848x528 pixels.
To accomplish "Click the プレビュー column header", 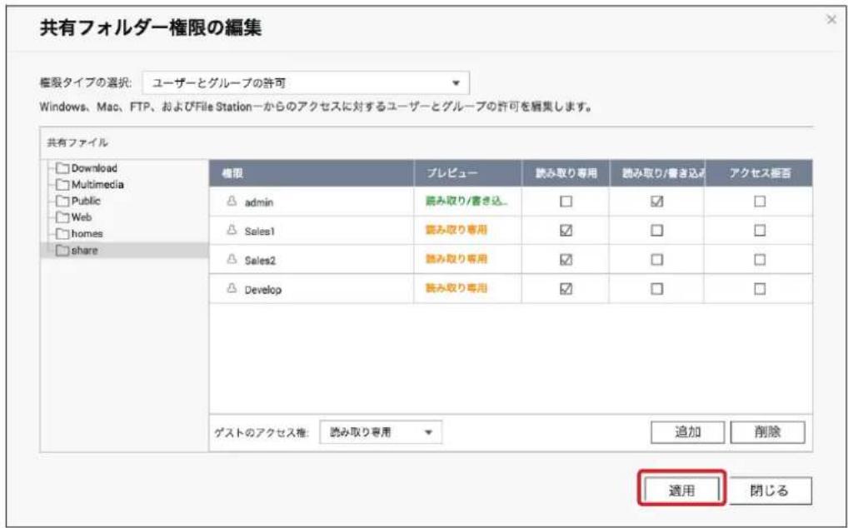I will [468, 173].
